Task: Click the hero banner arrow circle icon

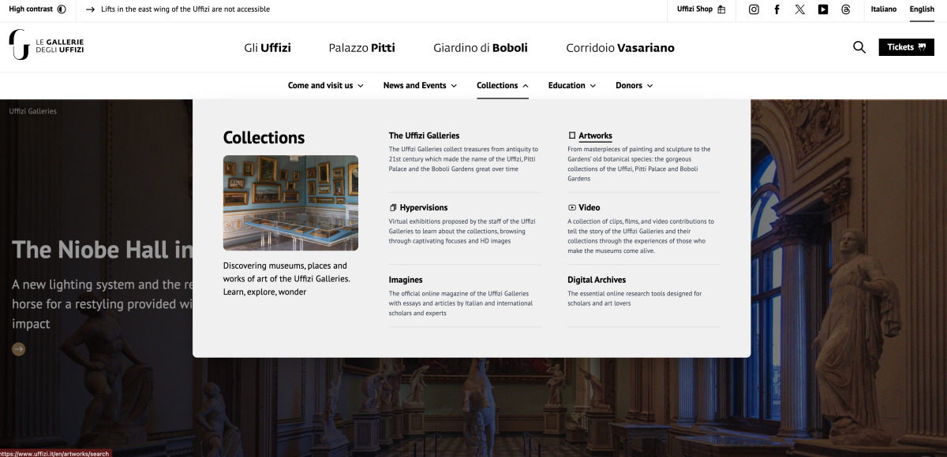Action: tap(18, 349)
